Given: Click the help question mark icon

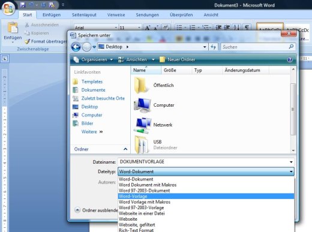Looking at the screenshot, I should (290, 59).
